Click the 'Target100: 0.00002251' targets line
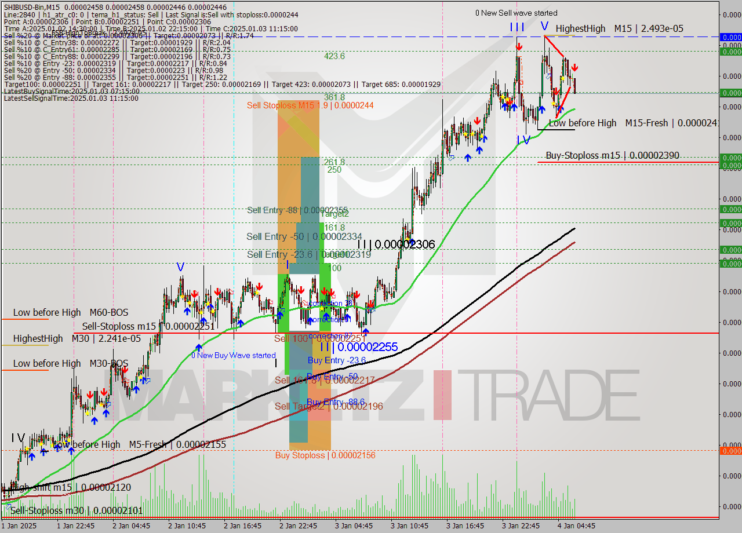Viewport: 742px width, 533px height. pyautogui.click(x=222, y=84)
